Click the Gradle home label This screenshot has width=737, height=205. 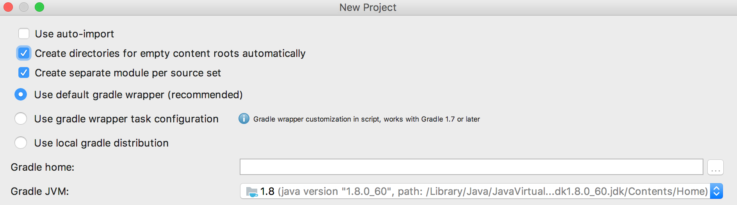pyautogui.click(x=43, y=167)
